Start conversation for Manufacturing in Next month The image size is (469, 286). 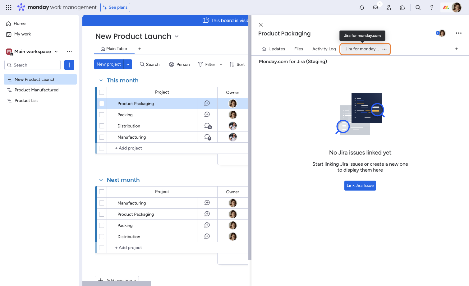(207, 203)
